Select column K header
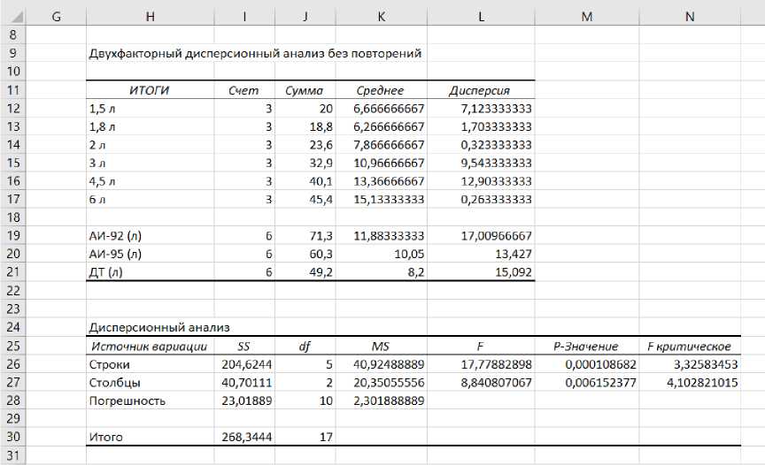 [x=379, y=16]
